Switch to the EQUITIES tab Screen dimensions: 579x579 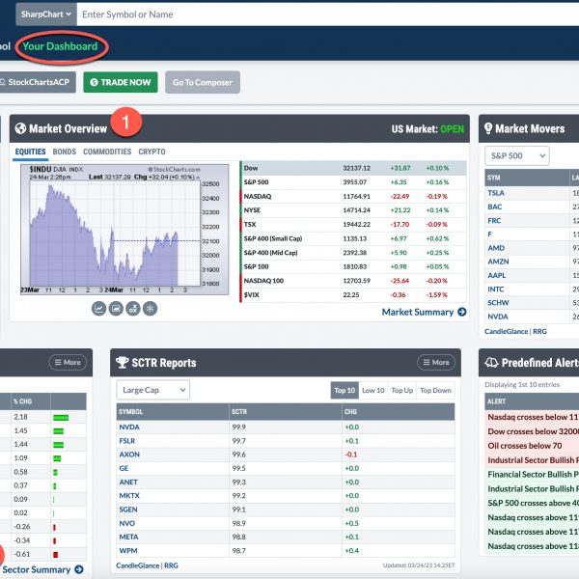coord(30,152)
